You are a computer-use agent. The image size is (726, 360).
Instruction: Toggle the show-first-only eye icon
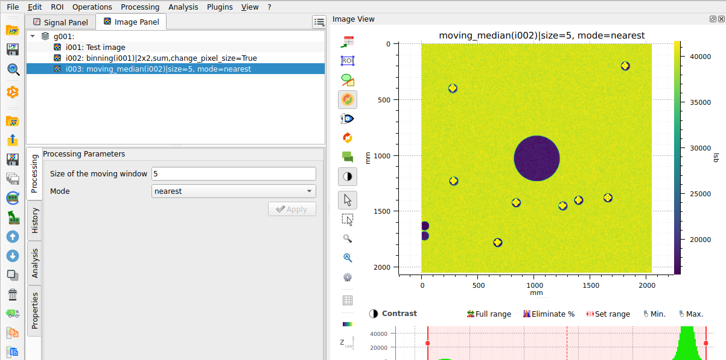click(x=348, y=119)
